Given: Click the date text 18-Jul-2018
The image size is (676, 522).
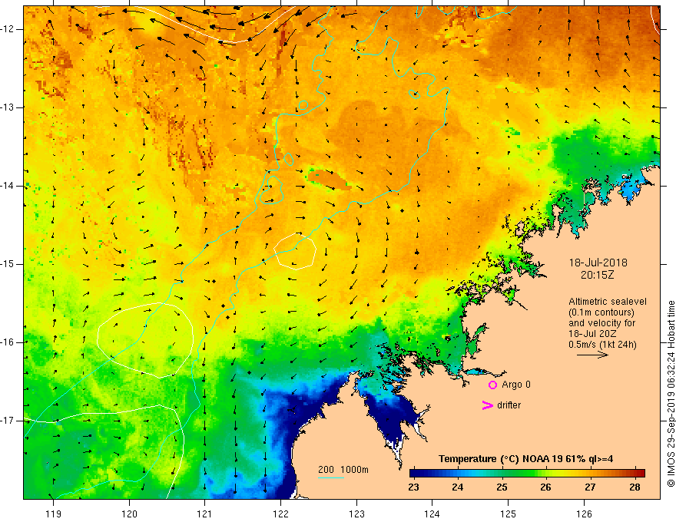Looking at the screenshot, I should 598,263.
